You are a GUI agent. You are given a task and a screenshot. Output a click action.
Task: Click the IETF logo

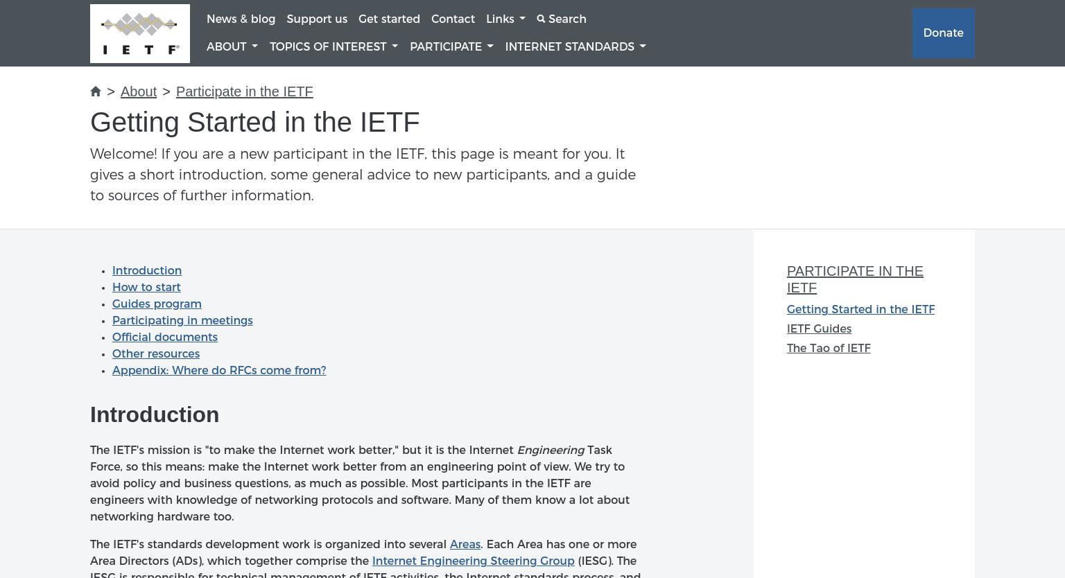tap(140, 33)
